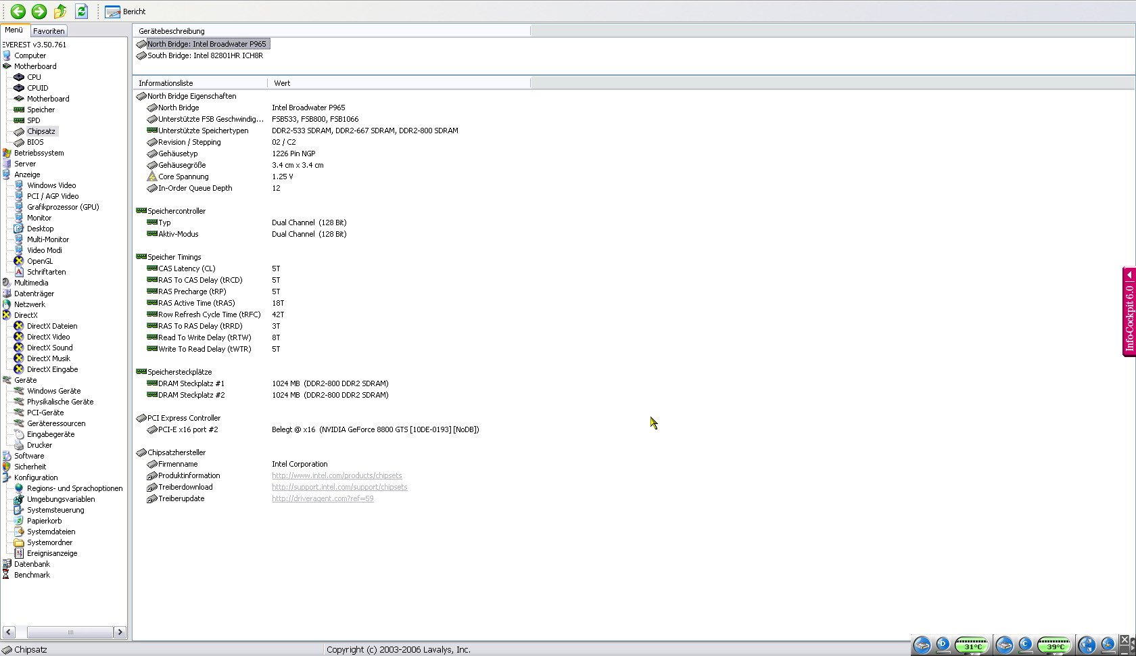Click the PCI-Geräte icon

[x=19, y=413]
